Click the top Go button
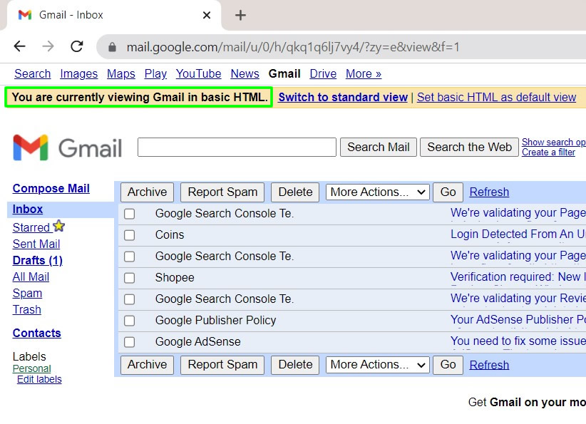The height and width of the screenshot is (424, 586). pos(448,192)
